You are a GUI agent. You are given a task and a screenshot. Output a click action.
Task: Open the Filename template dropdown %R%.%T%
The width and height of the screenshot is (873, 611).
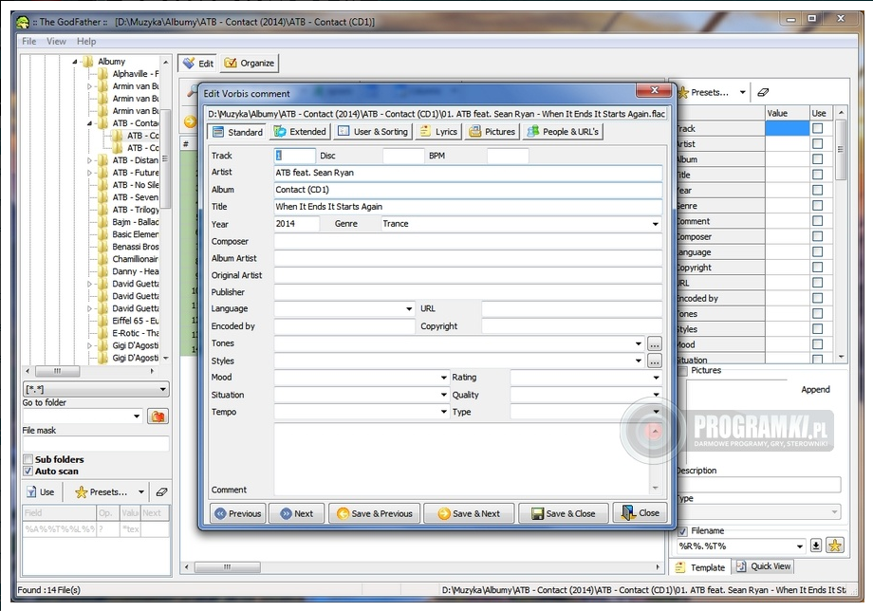pyautogui.click(x=800, y=546)
